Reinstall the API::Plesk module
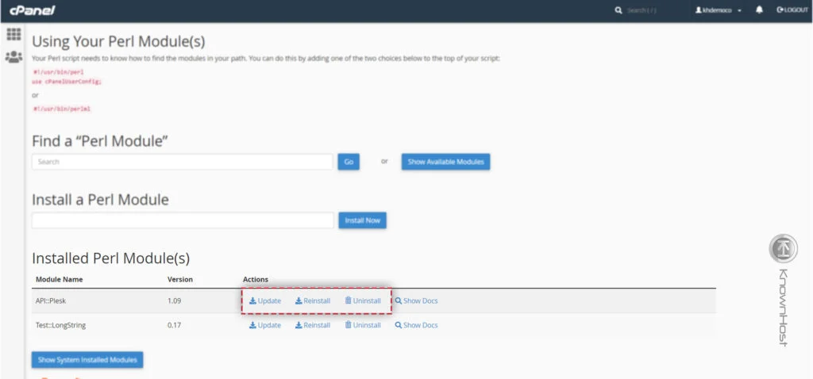The width and height of the screenshot is (813, 379). point(313,301)
